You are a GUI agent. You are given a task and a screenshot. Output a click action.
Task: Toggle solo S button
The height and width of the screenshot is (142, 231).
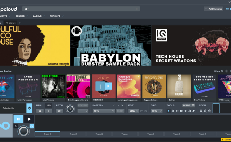16,126
